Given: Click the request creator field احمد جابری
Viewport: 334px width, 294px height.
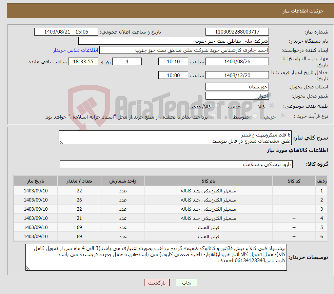Looking at the screenshot, I should (x=184, y=50).
